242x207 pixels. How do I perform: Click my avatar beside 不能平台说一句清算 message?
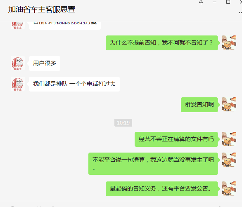tap(229, 160)
